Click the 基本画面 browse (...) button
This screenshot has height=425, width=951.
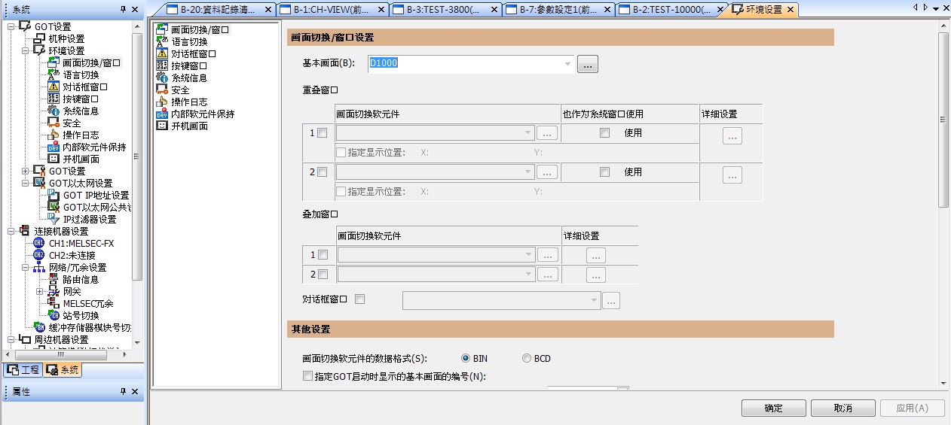588,65
